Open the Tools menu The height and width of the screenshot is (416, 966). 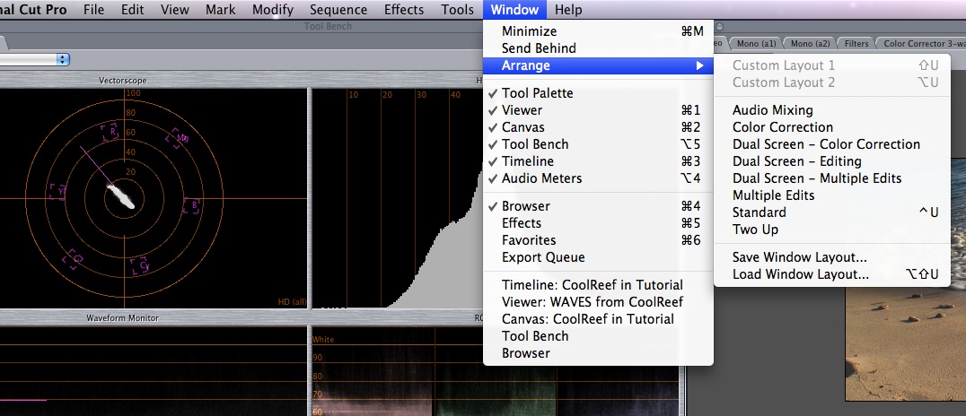pos(457,10)
